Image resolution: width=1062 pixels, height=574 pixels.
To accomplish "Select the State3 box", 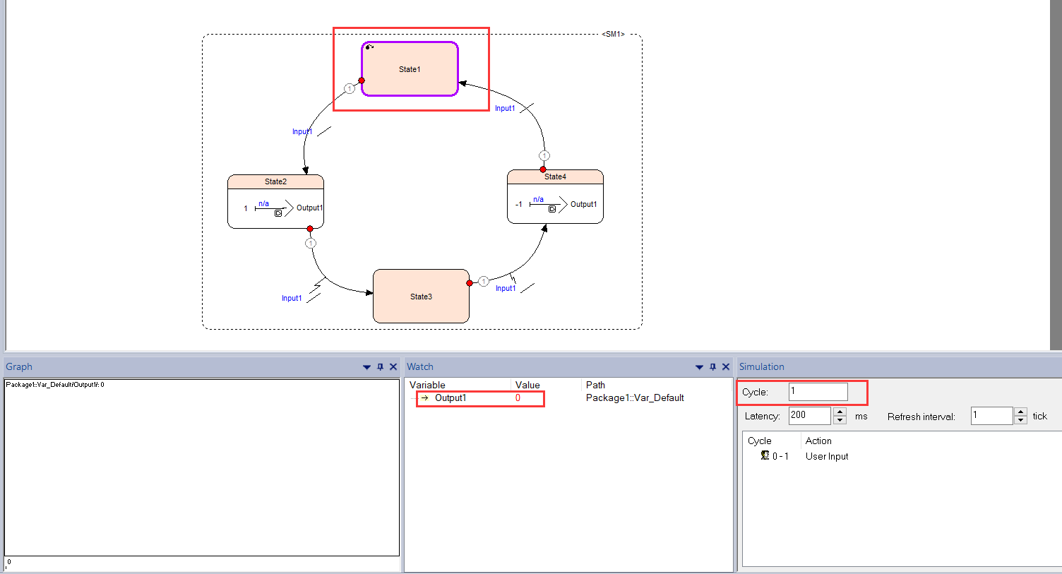I will pyautogui.click(x=421, y=297).
